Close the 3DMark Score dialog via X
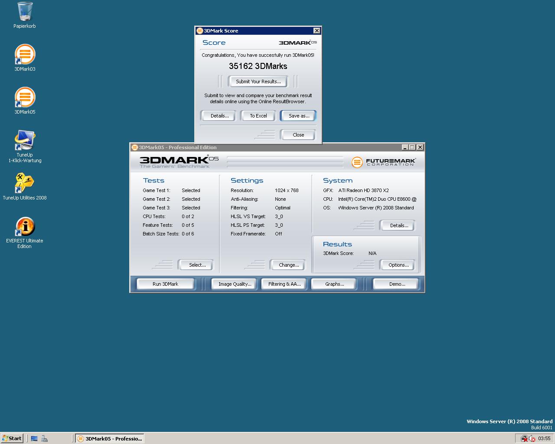 click(x=317, y=31)
